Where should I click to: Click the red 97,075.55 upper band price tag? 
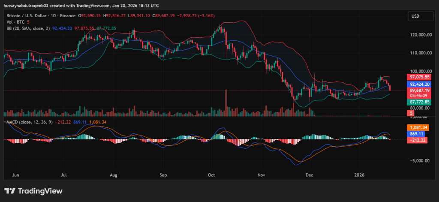click(x=418, y=77)
